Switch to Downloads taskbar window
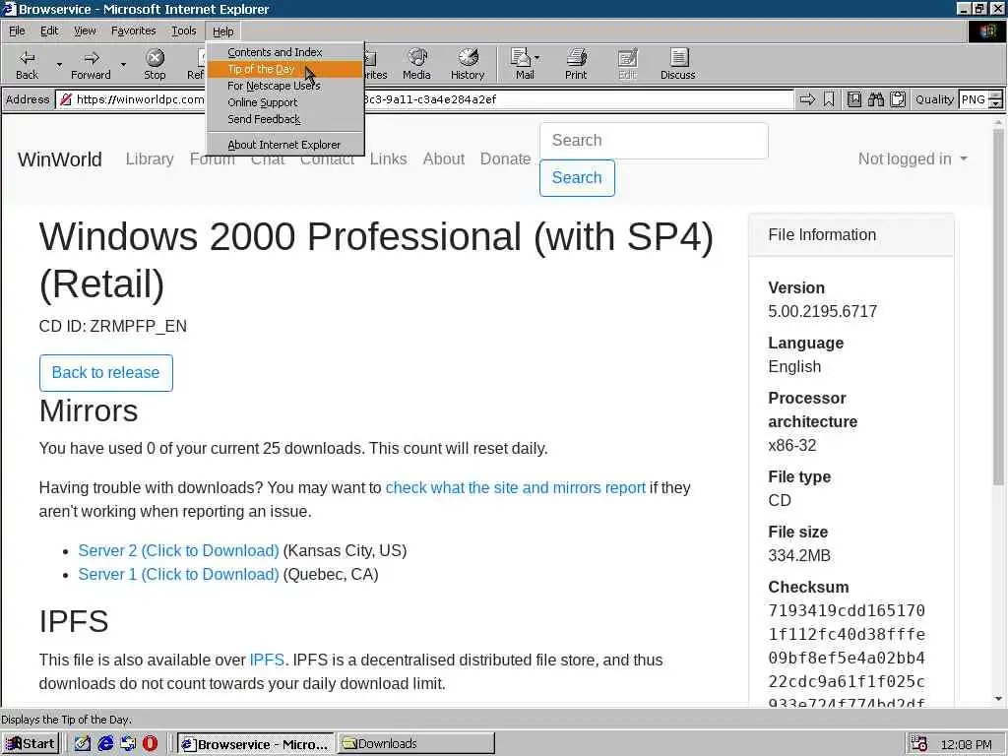This screenshot has width=1008, height=756. 416,744
